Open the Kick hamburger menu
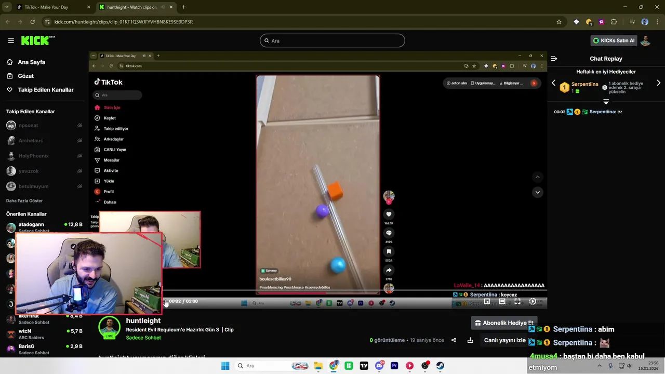Image resolution: width=665 pixels, height=374 pixels. point(11,41)
